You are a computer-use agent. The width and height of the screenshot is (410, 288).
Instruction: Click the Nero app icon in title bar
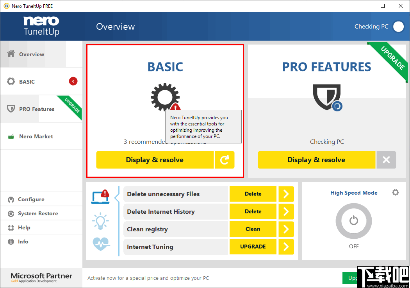(x=7, y=6)
